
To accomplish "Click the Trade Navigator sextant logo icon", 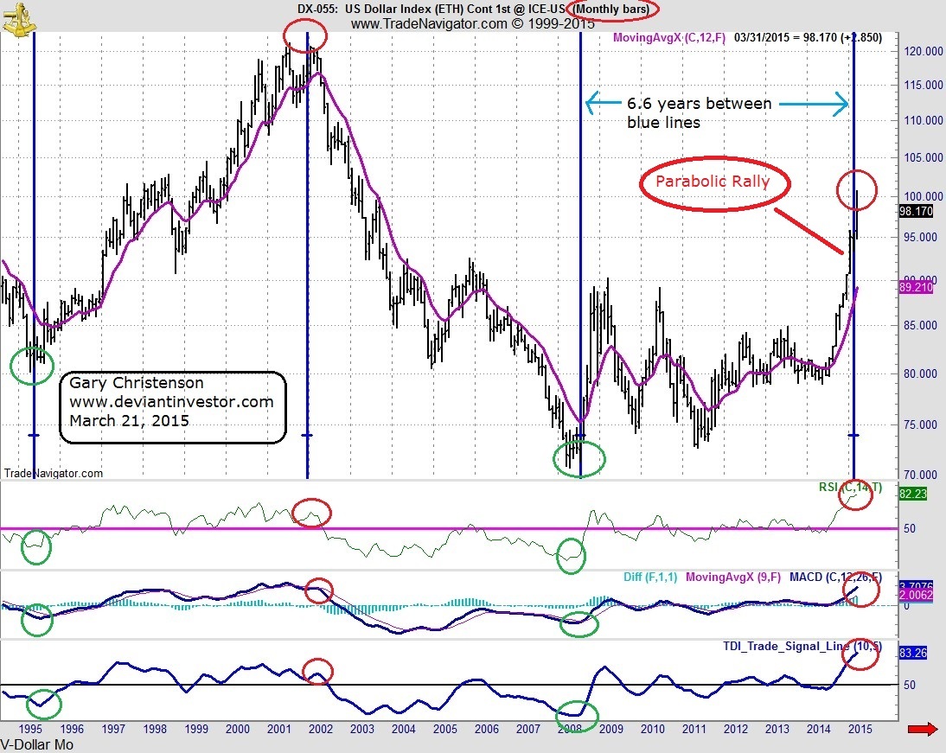I will click(19, 19).
